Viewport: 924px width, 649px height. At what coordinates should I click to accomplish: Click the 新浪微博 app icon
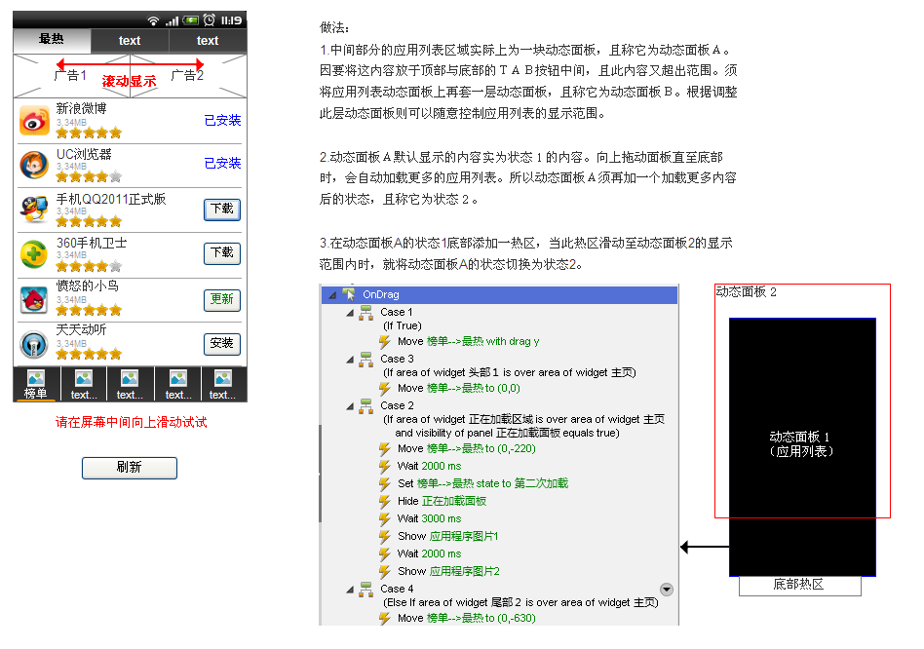[34, 121]
